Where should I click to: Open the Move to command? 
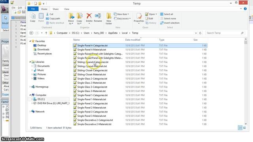click(x=71, y=19)
